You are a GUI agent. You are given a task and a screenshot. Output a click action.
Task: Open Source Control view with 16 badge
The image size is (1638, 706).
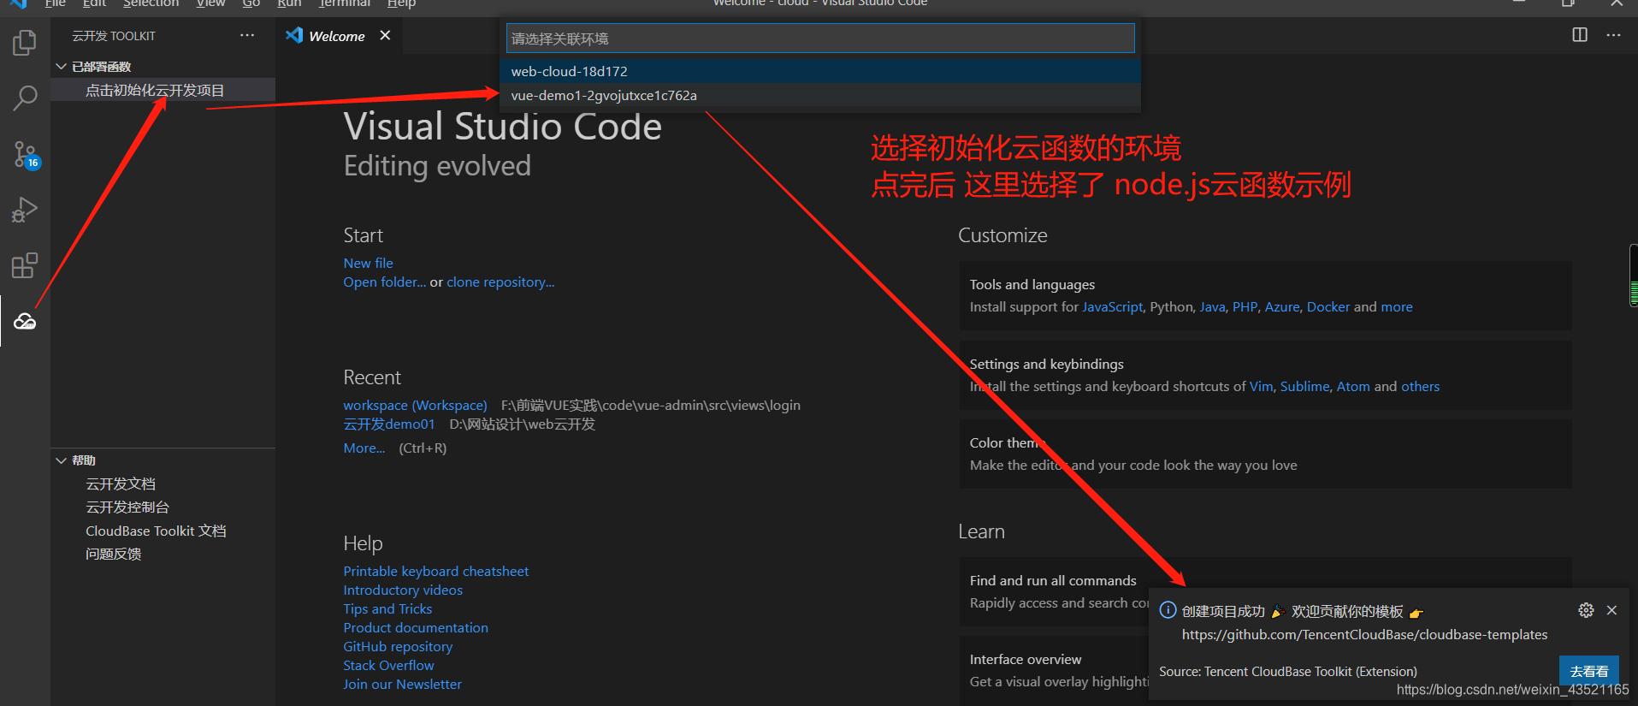point(25,155)
